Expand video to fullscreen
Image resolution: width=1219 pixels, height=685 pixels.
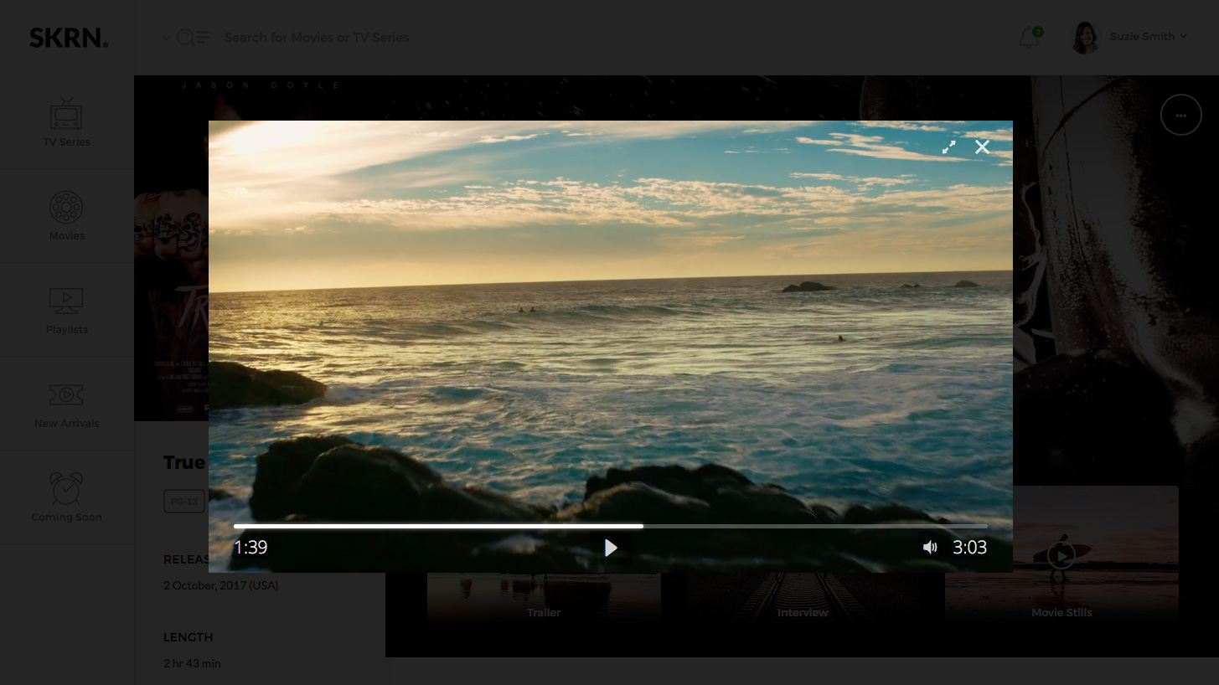coord(948,147)
